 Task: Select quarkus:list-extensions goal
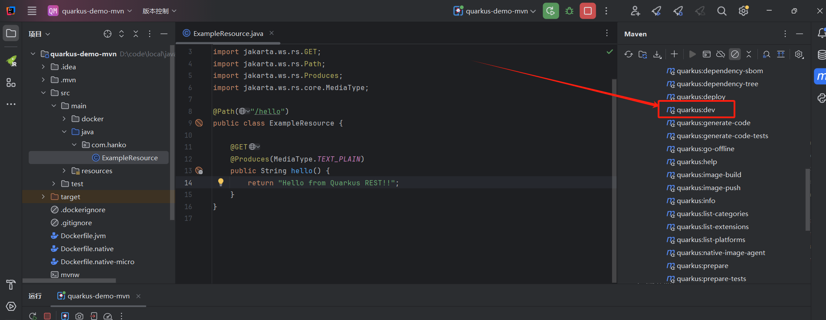pos(713,226)
